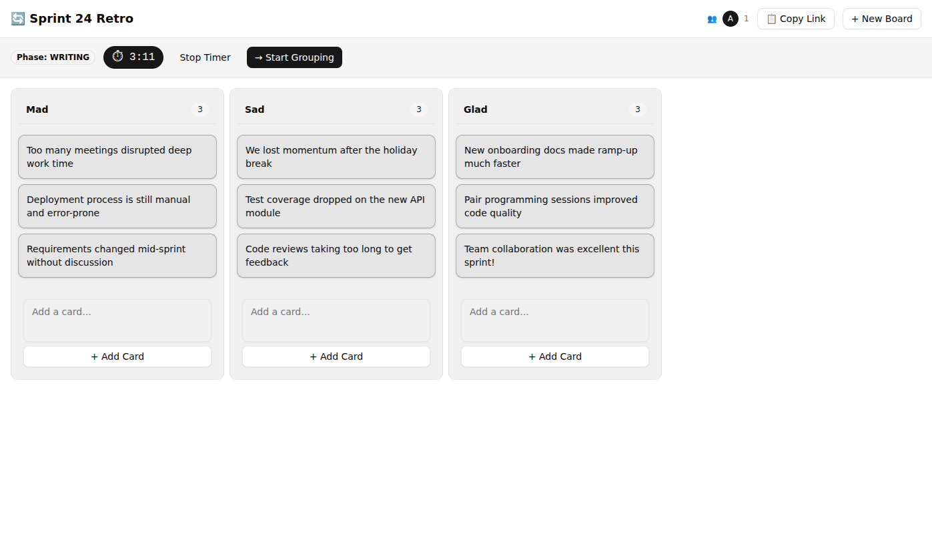Select the 'Deployment process is still manual' card
932x534 pixels.
pyautogui.click(x=117, y=206)
